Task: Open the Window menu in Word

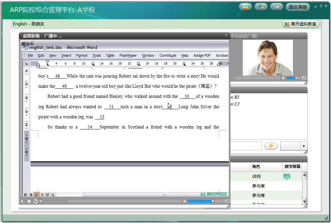Action: click(x=148, y=55)
